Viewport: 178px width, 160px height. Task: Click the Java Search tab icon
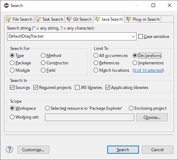click(x=97, y=19)
